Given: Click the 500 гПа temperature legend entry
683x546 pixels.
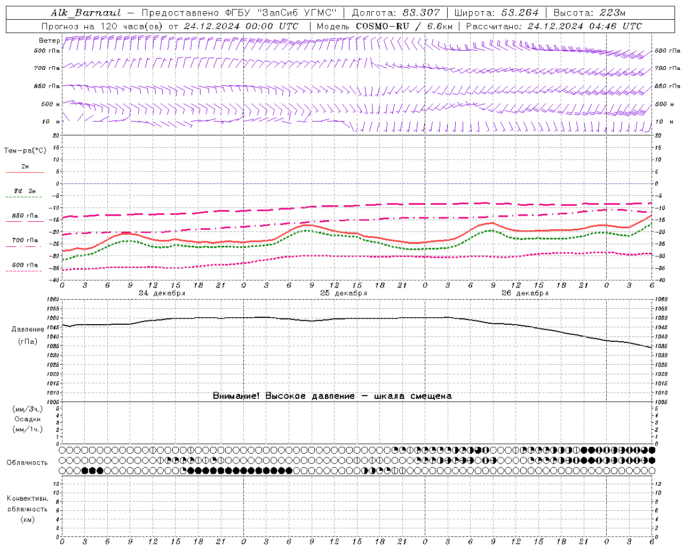Looking at the screenshot, I should [25, 265].
